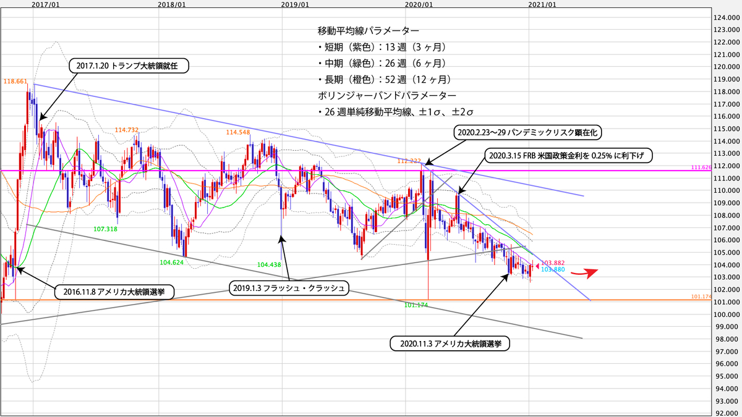Image resolution: width=742 pixels, height=417 pixels.
Task: Click the 94.000 price axis label
Action: [x=725, y=389]
